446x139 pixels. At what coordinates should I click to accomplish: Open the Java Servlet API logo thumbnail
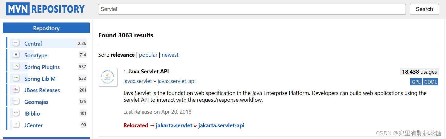[x=108, y=77]
